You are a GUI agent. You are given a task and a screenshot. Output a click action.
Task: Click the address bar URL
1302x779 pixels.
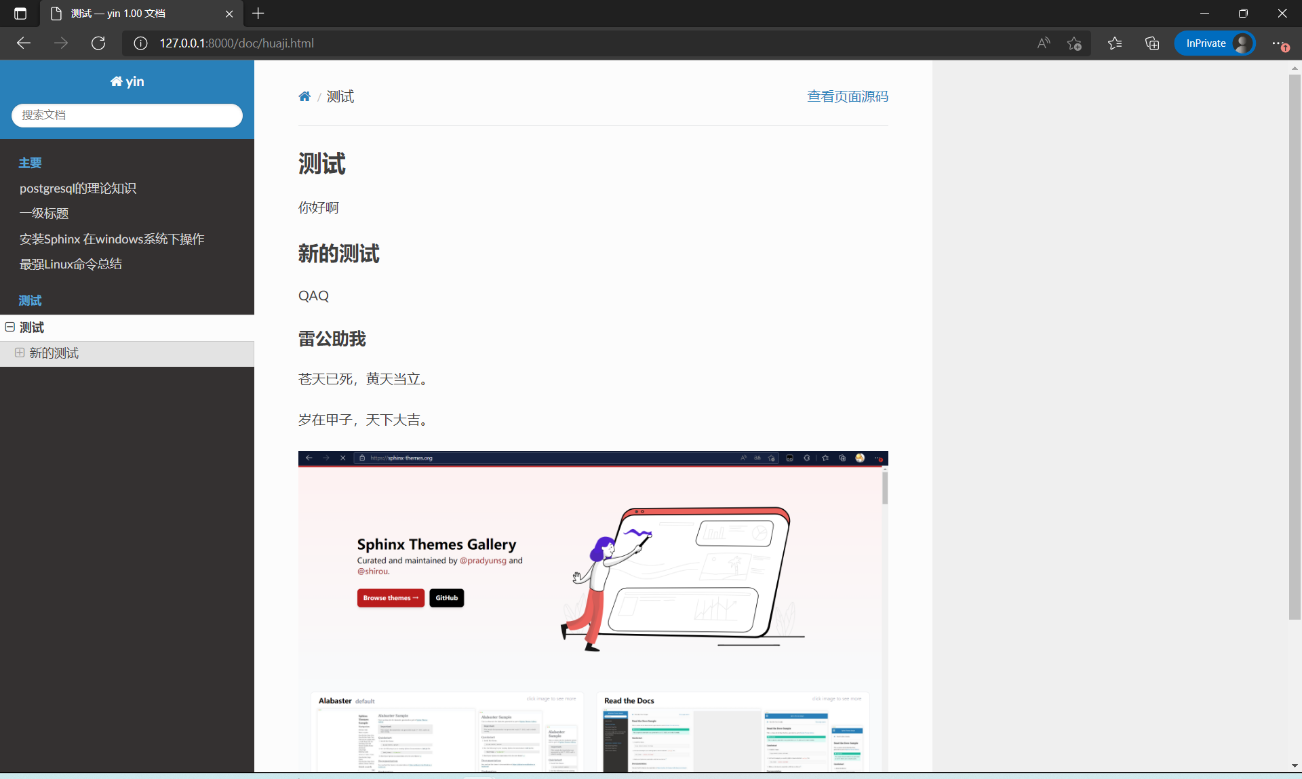tap(237, 43)
